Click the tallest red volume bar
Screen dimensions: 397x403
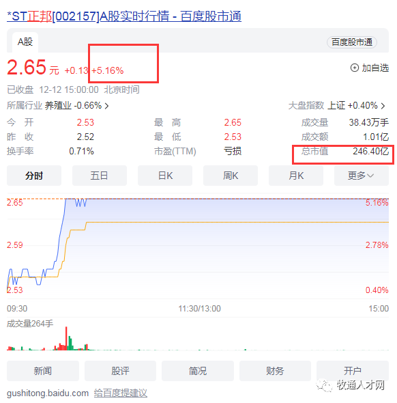point(66,338)
